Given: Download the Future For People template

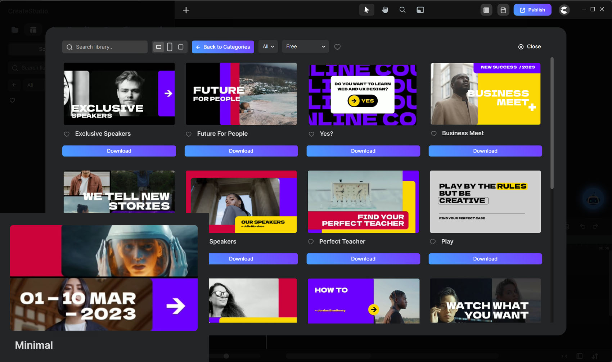Looking at the screenshot, I should [241, 151].
